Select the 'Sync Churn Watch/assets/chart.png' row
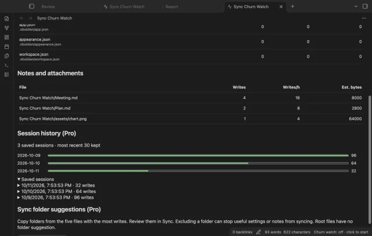The height and width of the screenshot is (236, 372). pos(190,119)
